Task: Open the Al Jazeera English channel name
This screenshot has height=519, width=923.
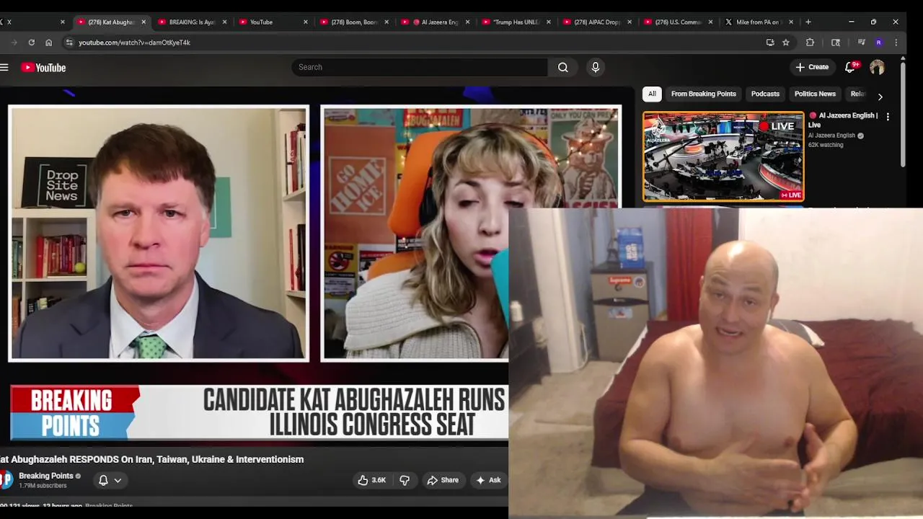Action: point(831,136)
